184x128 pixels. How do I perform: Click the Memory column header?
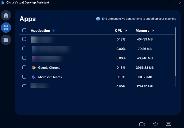coord(142,31)
